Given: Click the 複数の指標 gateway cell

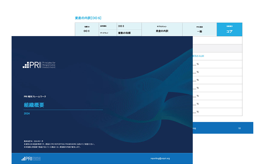Looking at the screenshot, I should [129, 33].
